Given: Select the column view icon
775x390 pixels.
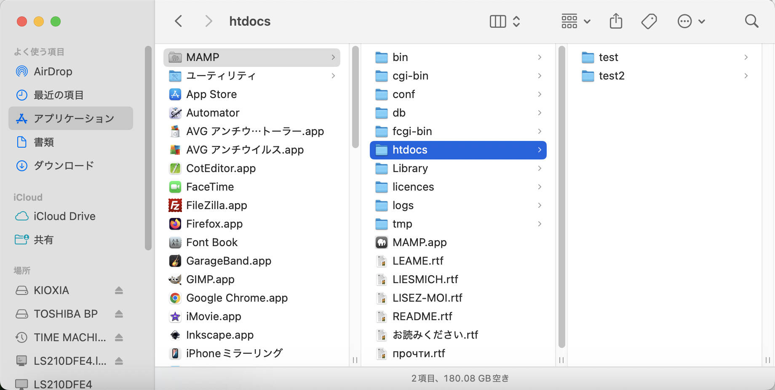Looking at the screenshot, I should (497, 21).
